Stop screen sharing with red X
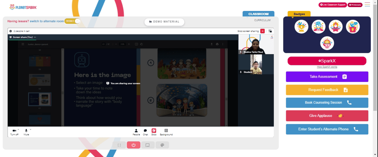The width and height of the screenshot is (378, 157). (x=263, y=31)
